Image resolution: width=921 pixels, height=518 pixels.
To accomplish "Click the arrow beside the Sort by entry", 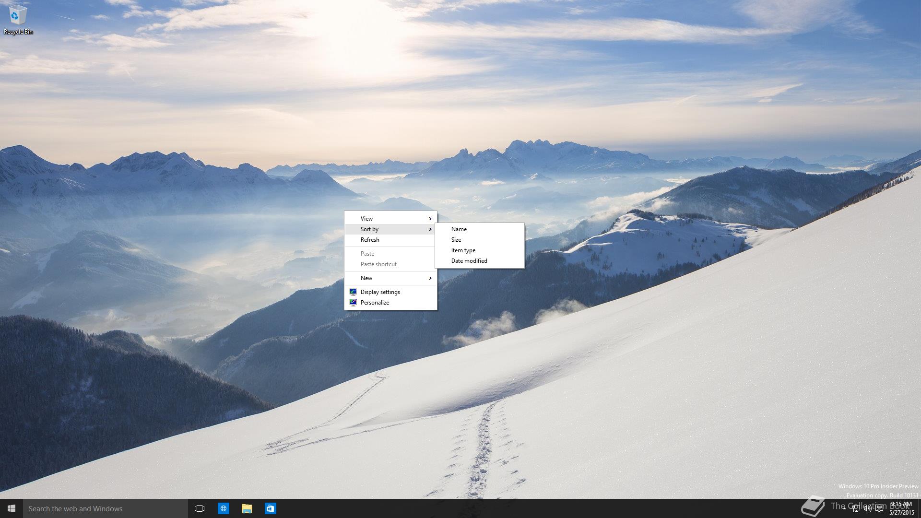I will pos(430,229).
